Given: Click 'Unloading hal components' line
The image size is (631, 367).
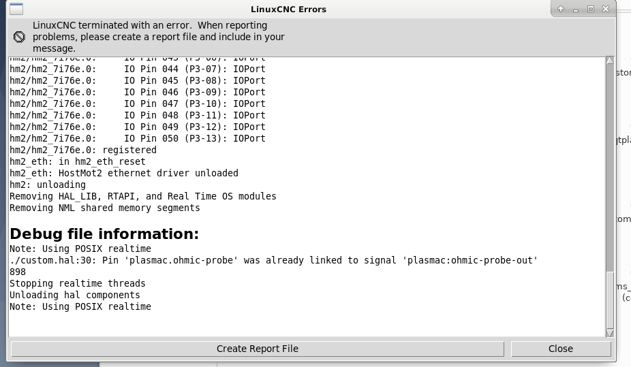Looking at the screenshot, I should pos(75,295).
